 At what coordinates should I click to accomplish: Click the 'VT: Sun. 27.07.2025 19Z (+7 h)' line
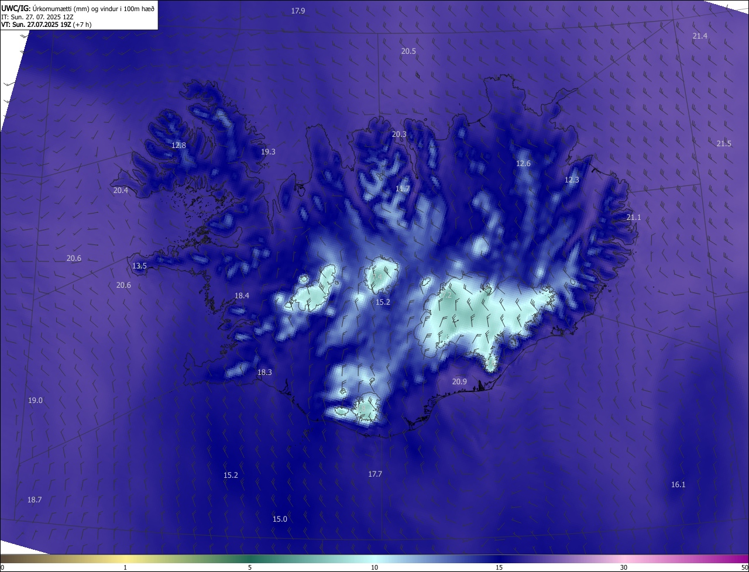(x=46, y=25)
